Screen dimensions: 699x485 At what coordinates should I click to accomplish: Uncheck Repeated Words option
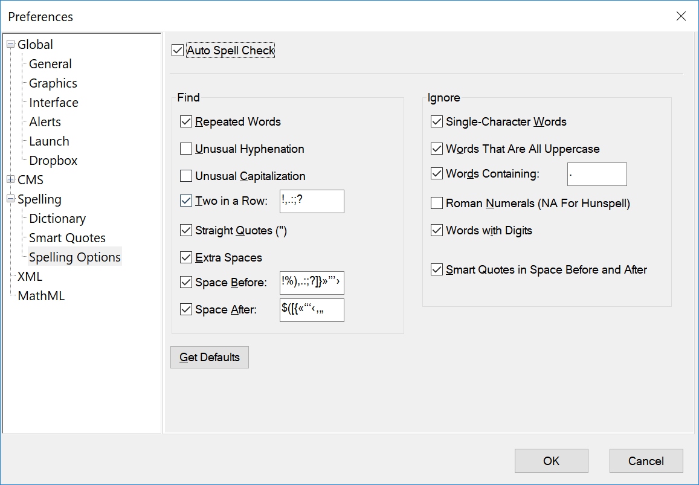tap(185, 121)
